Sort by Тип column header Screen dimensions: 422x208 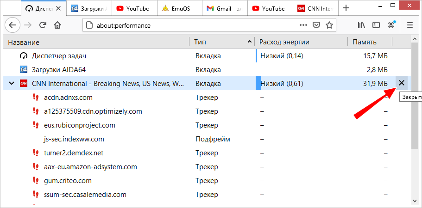pyautogui.click(x=222, y=42)
